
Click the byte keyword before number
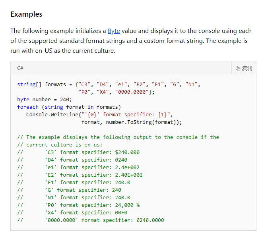coord(23,100)
